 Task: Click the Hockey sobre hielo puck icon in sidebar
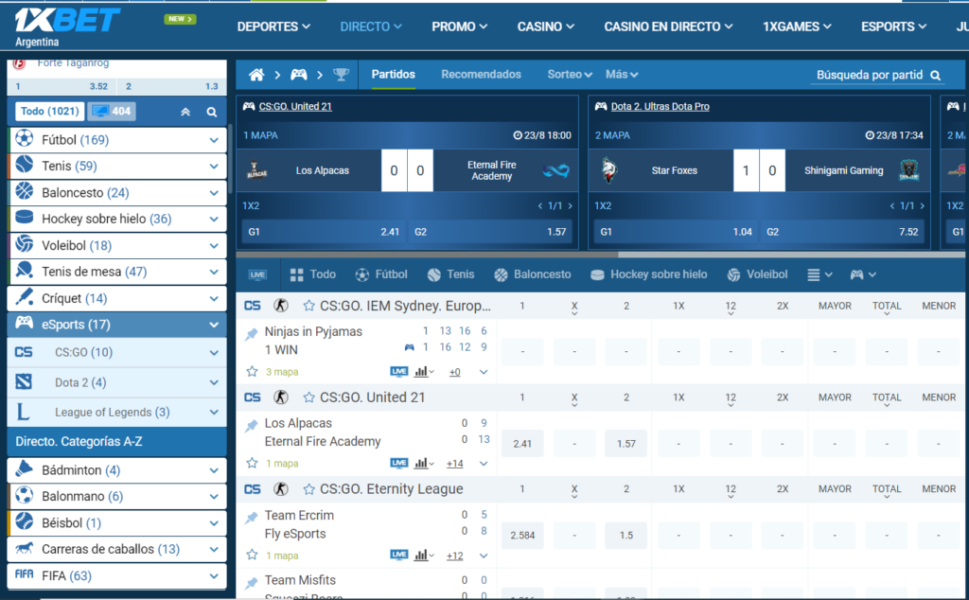24,218
